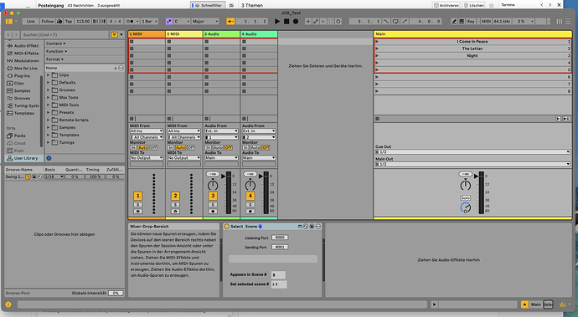The width and height of the screenshot is (578, 317).
Task: Set track 3 Audio monitor to Auto
Action: tap(218, 147)
